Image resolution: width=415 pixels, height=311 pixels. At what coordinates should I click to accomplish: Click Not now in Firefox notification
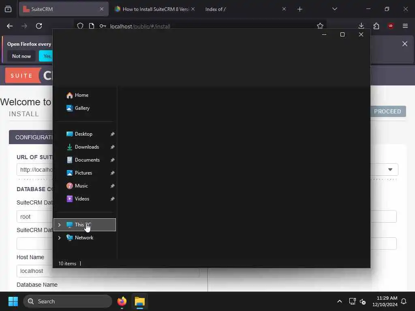pos(21,56)
